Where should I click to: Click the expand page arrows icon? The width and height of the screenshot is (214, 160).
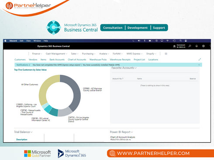[200, 60]
